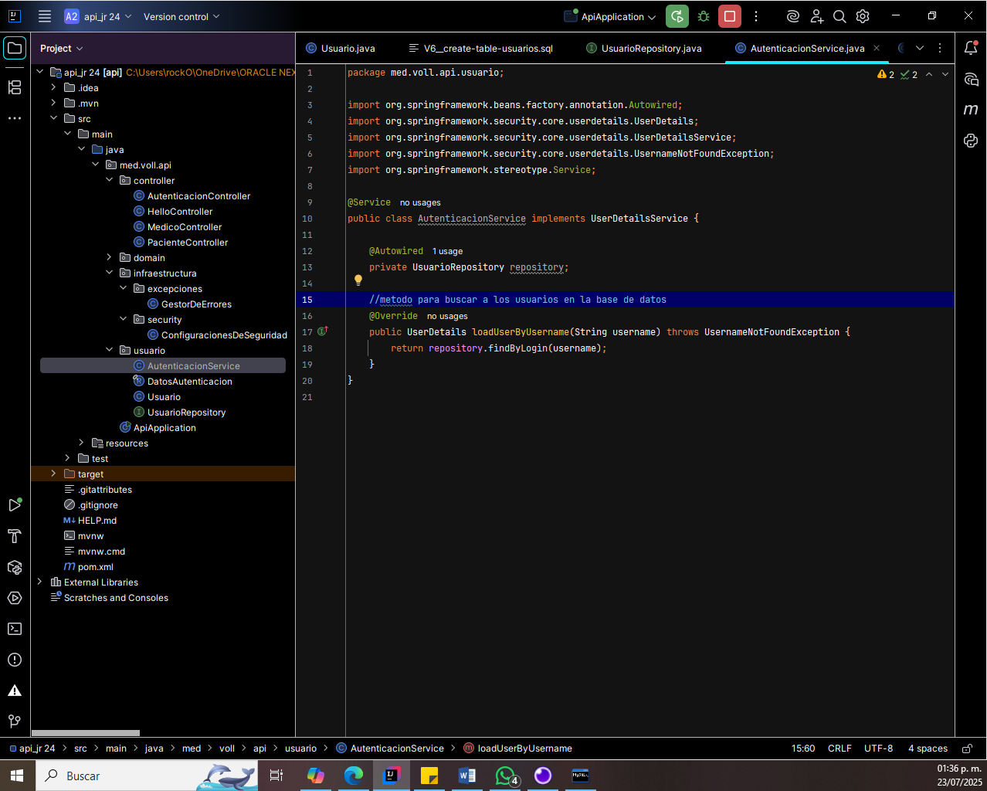Screen dimensions: 987x791
Task: Open editor tab options menu
Action: pos(940,48)
